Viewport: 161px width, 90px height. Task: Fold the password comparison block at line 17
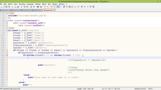(7, 53)
